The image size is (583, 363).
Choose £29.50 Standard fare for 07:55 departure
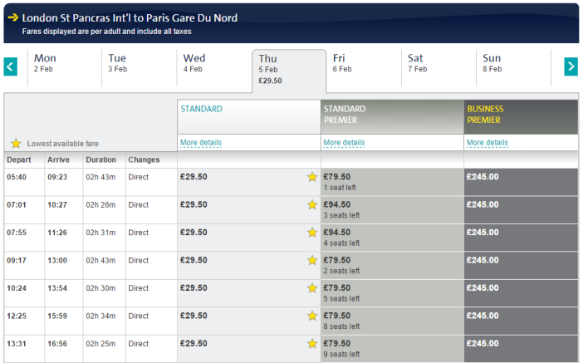(x=249, y=238)
